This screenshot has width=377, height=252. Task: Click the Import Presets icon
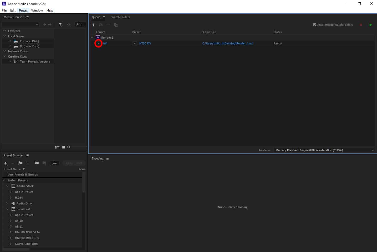click(x=37, y=163)
